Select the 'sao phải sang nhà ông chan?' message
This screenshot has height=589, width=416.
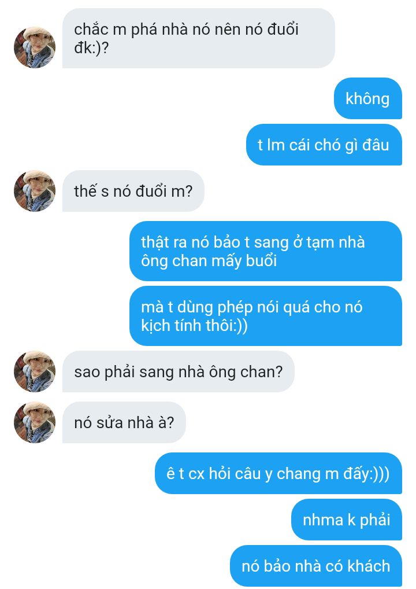point(178,371)
